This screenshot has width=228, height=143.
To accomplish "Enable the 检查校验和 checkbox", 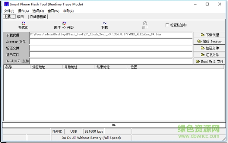I will point(167,25).
